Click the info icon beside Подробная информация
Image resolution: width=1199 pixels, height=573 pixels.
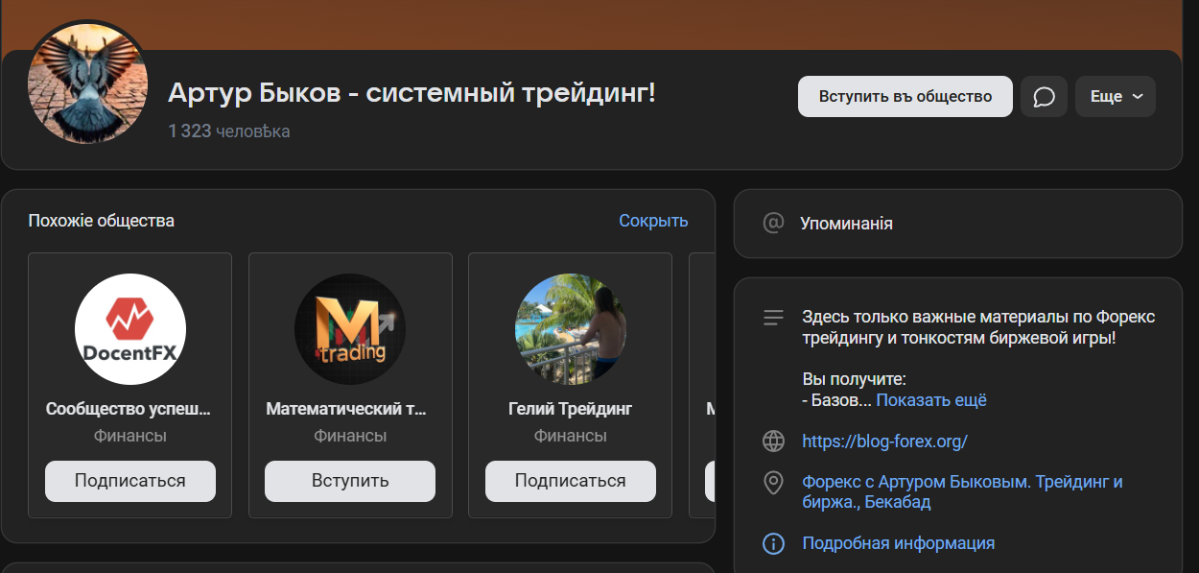click(x=773, y=543)
